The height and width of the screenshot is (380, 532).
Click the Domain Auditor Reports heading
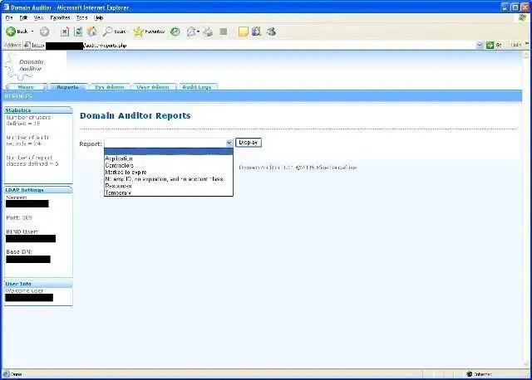(x=135, y=115)
